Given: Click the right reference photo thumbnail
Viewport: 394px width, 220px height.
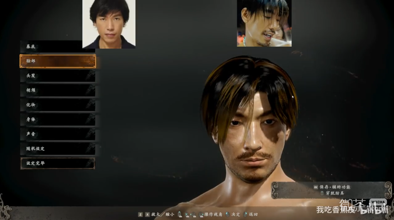Looking at the screenshot, I should pyautogui.click(x=264, y=23).
